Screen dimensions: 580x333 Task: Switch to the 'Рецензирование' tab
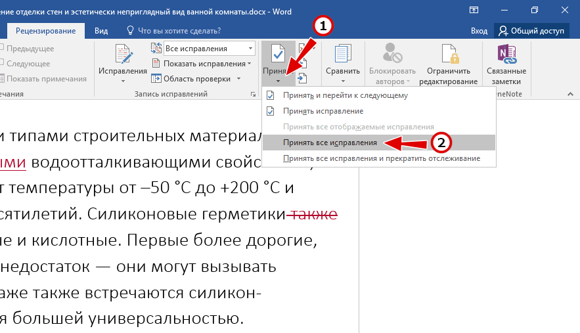[45, 31]
